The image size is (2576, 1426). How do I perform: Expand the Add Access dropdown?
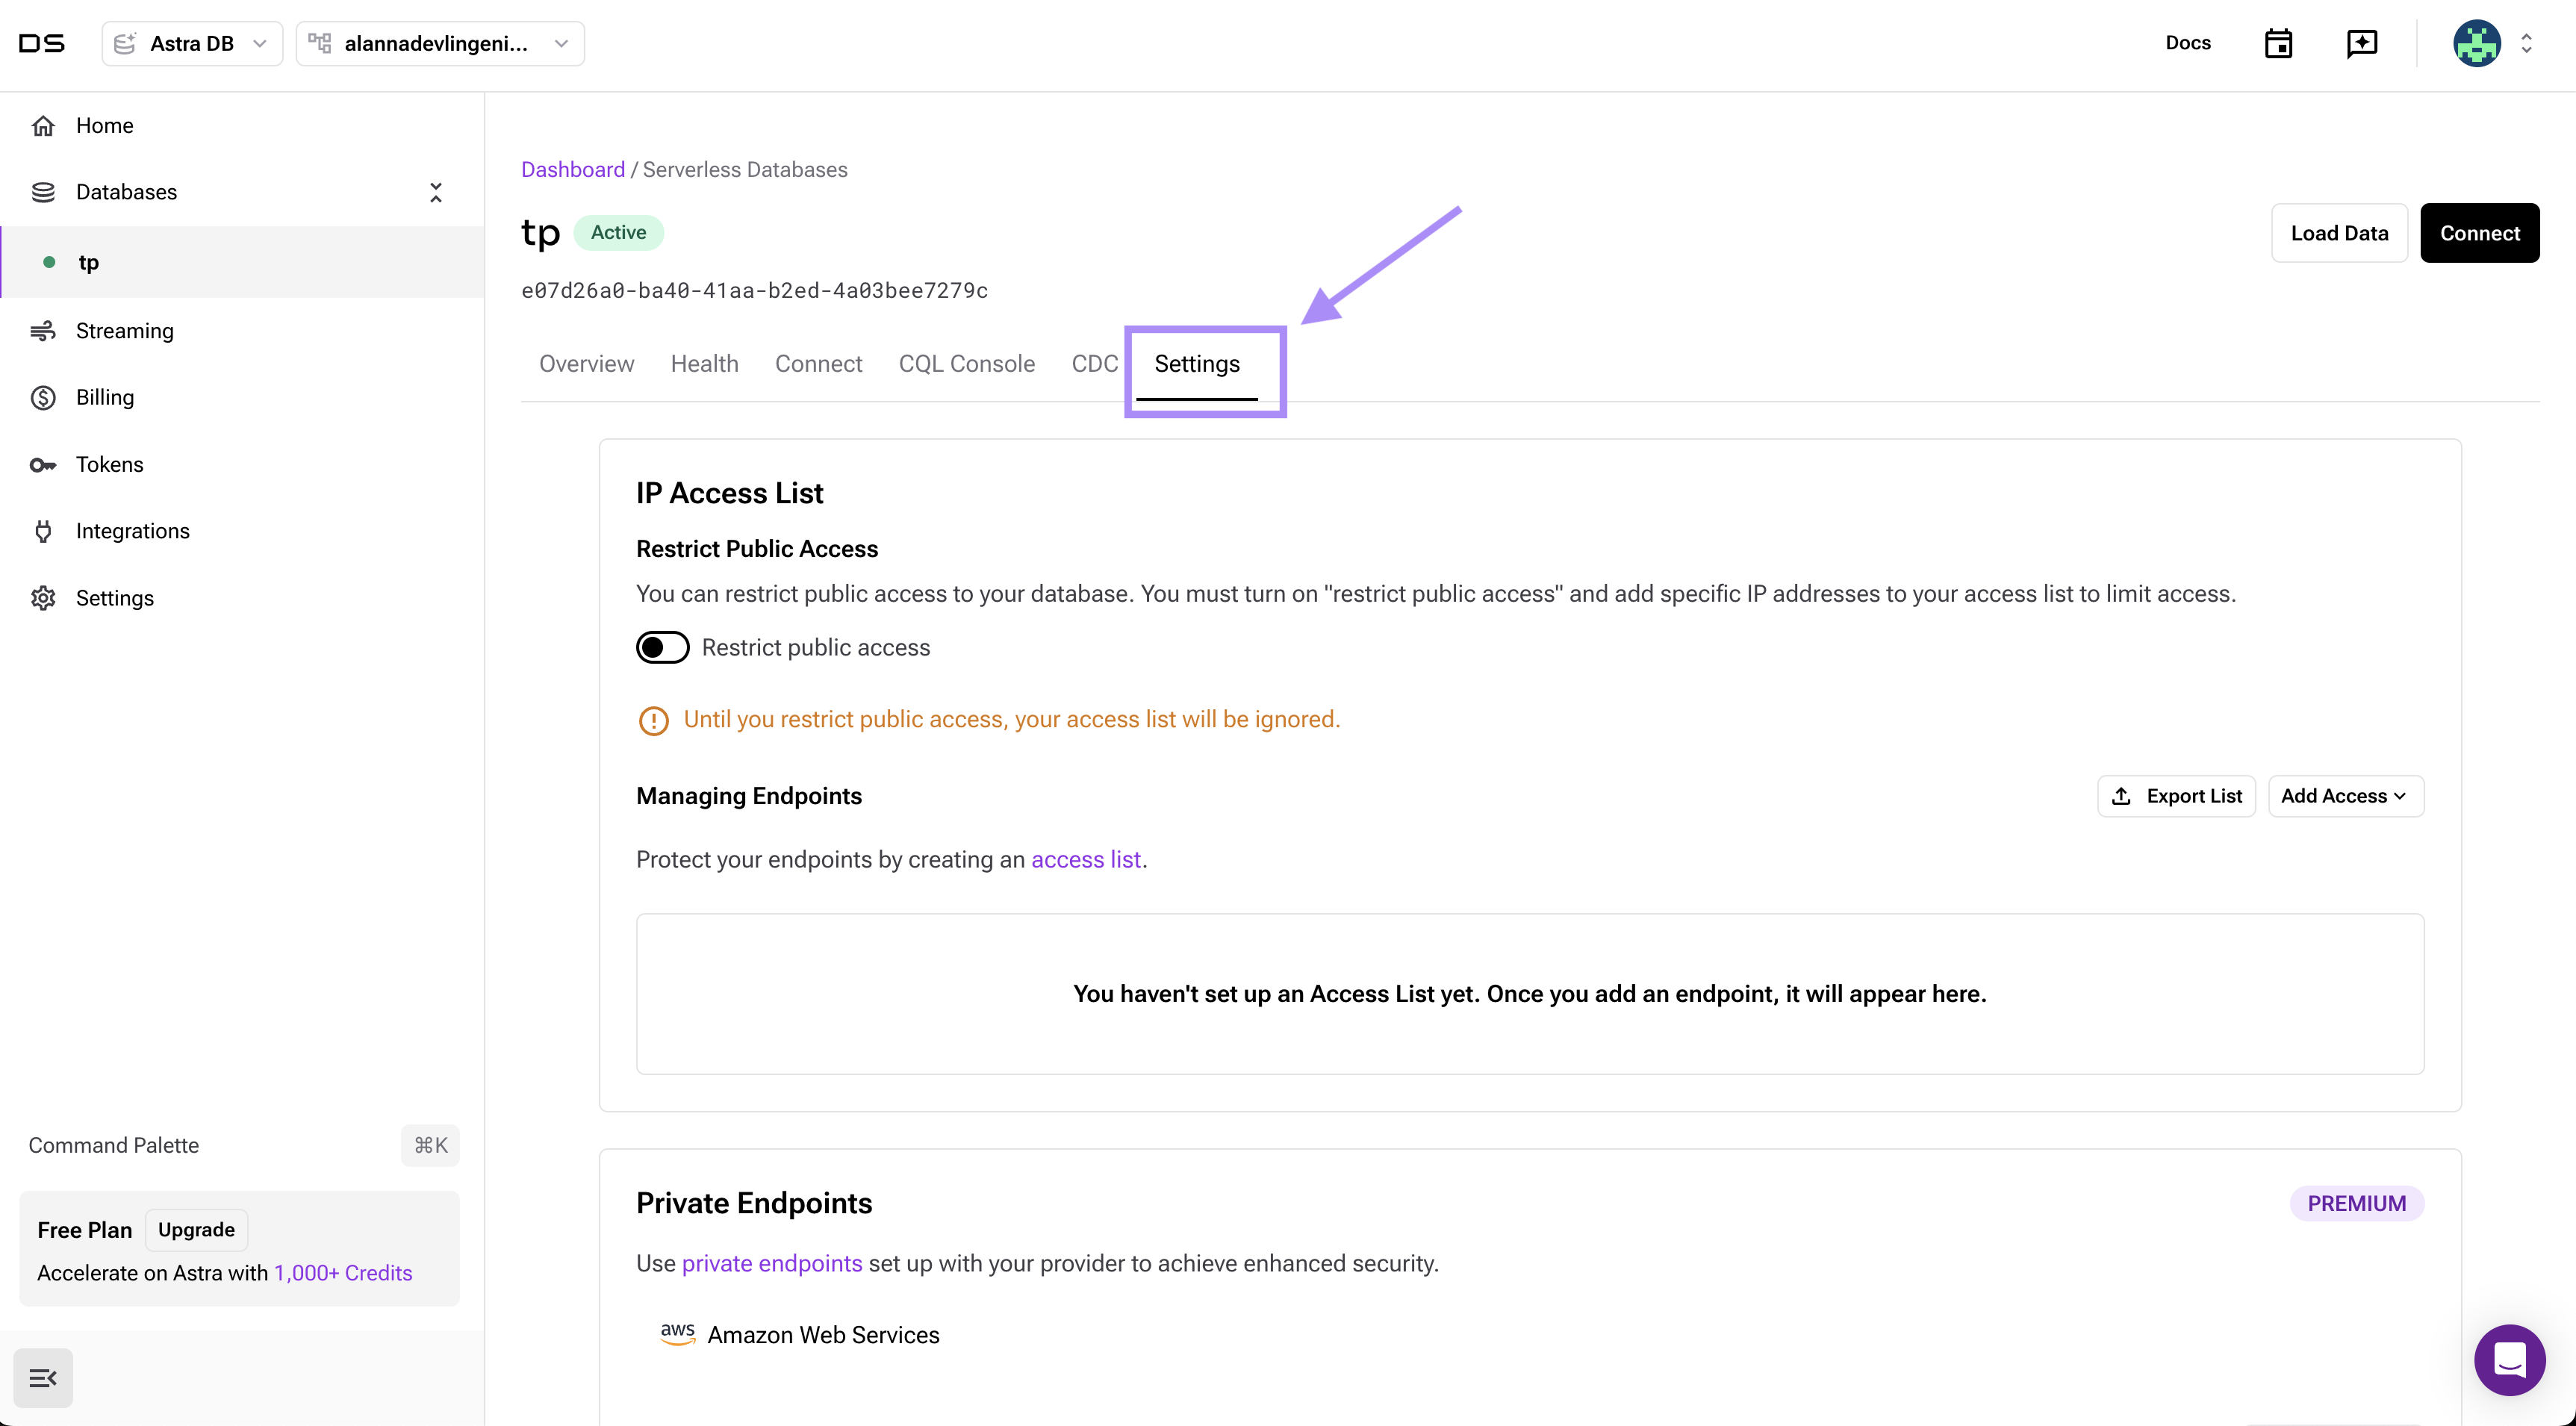click(2345, 796)
